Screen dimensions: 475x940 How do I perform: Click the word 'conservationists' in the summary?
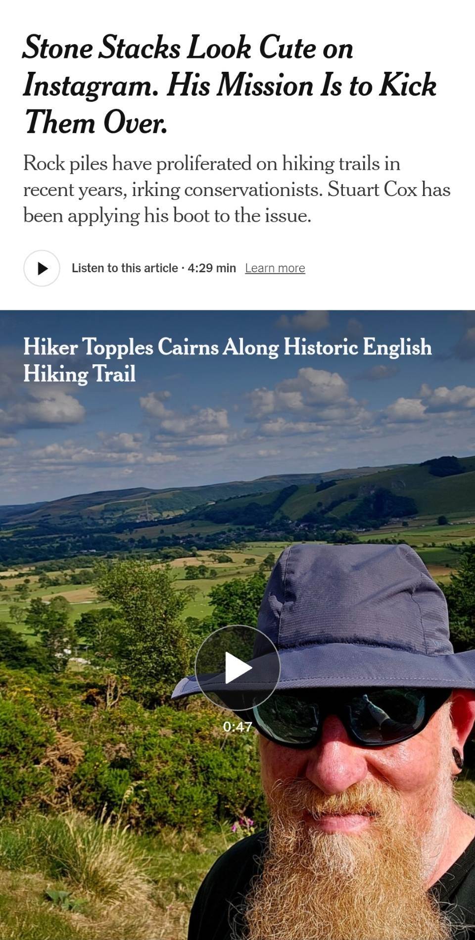pyautogui.click(x=255, y=190)
